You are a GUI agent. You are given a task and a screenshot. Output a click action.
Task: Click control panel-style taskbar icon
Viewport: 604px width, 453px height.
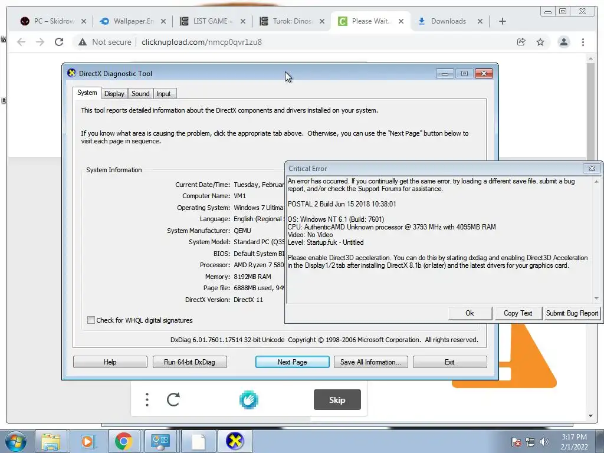[160, 441]
